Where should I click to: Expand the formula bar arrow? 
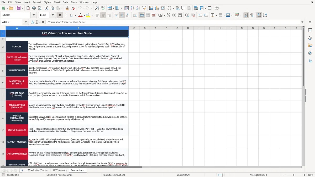302,22
